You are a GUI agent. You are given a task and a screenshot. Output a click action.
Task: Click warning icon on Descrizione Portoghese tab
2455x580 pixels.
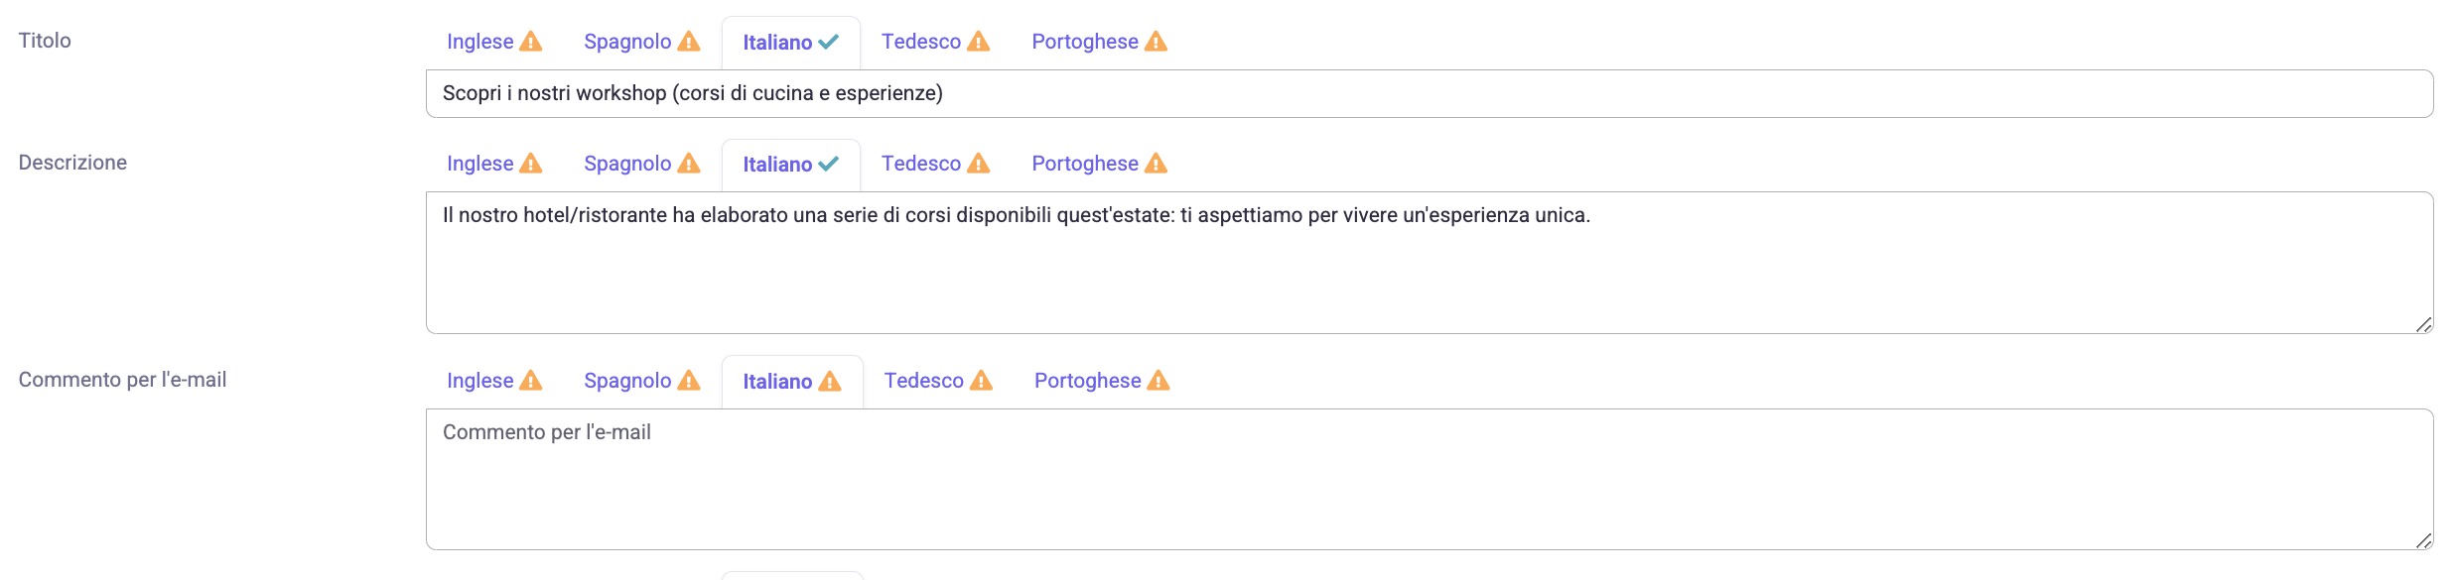(x=1157, y=164)
